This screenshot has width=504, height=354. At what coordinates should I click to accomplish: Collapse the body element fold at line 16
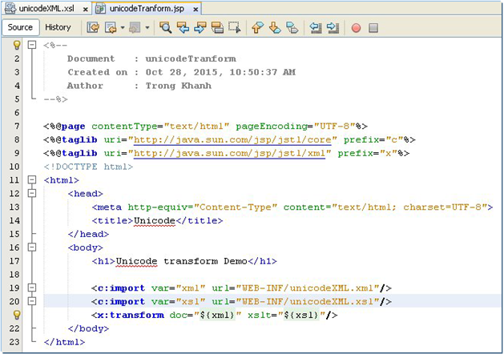(x=32, y=247)
